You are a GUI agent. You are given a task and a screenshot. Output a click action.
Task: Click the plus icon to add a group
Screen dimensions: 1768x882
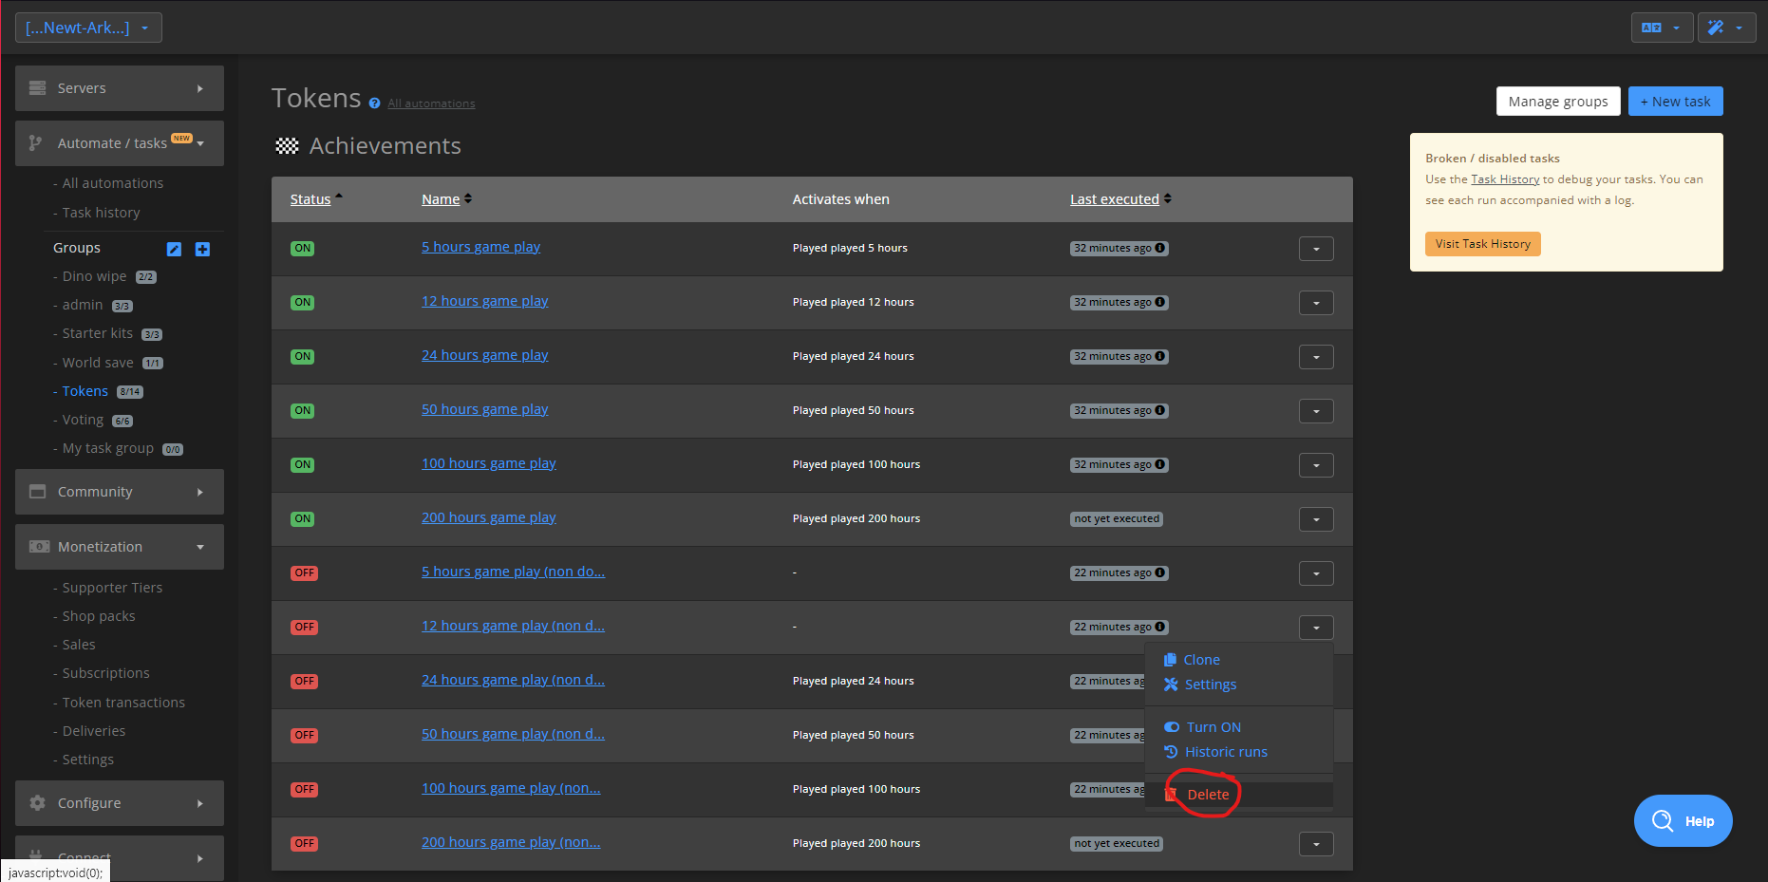tap(201, 249)
